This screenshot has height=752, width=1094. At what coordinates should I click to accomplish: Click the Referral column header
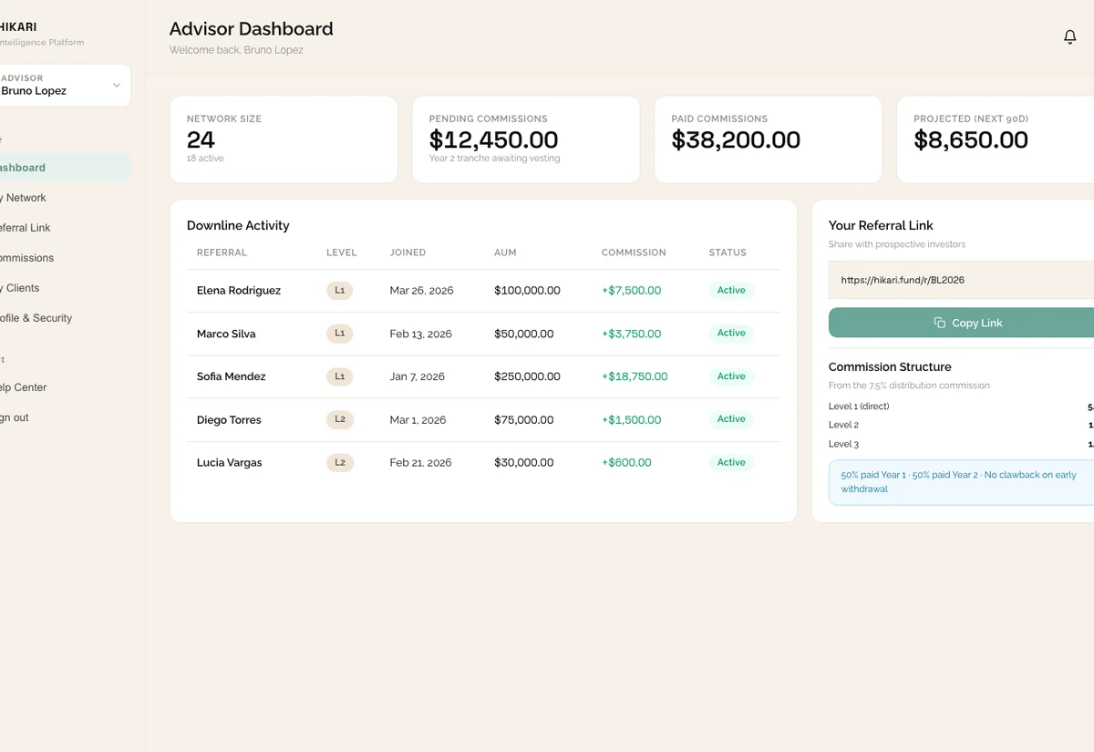click(x=222, y=252)
